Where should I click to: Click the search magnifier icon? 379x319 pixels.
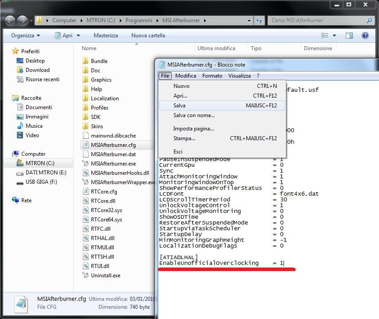(369, 20)
